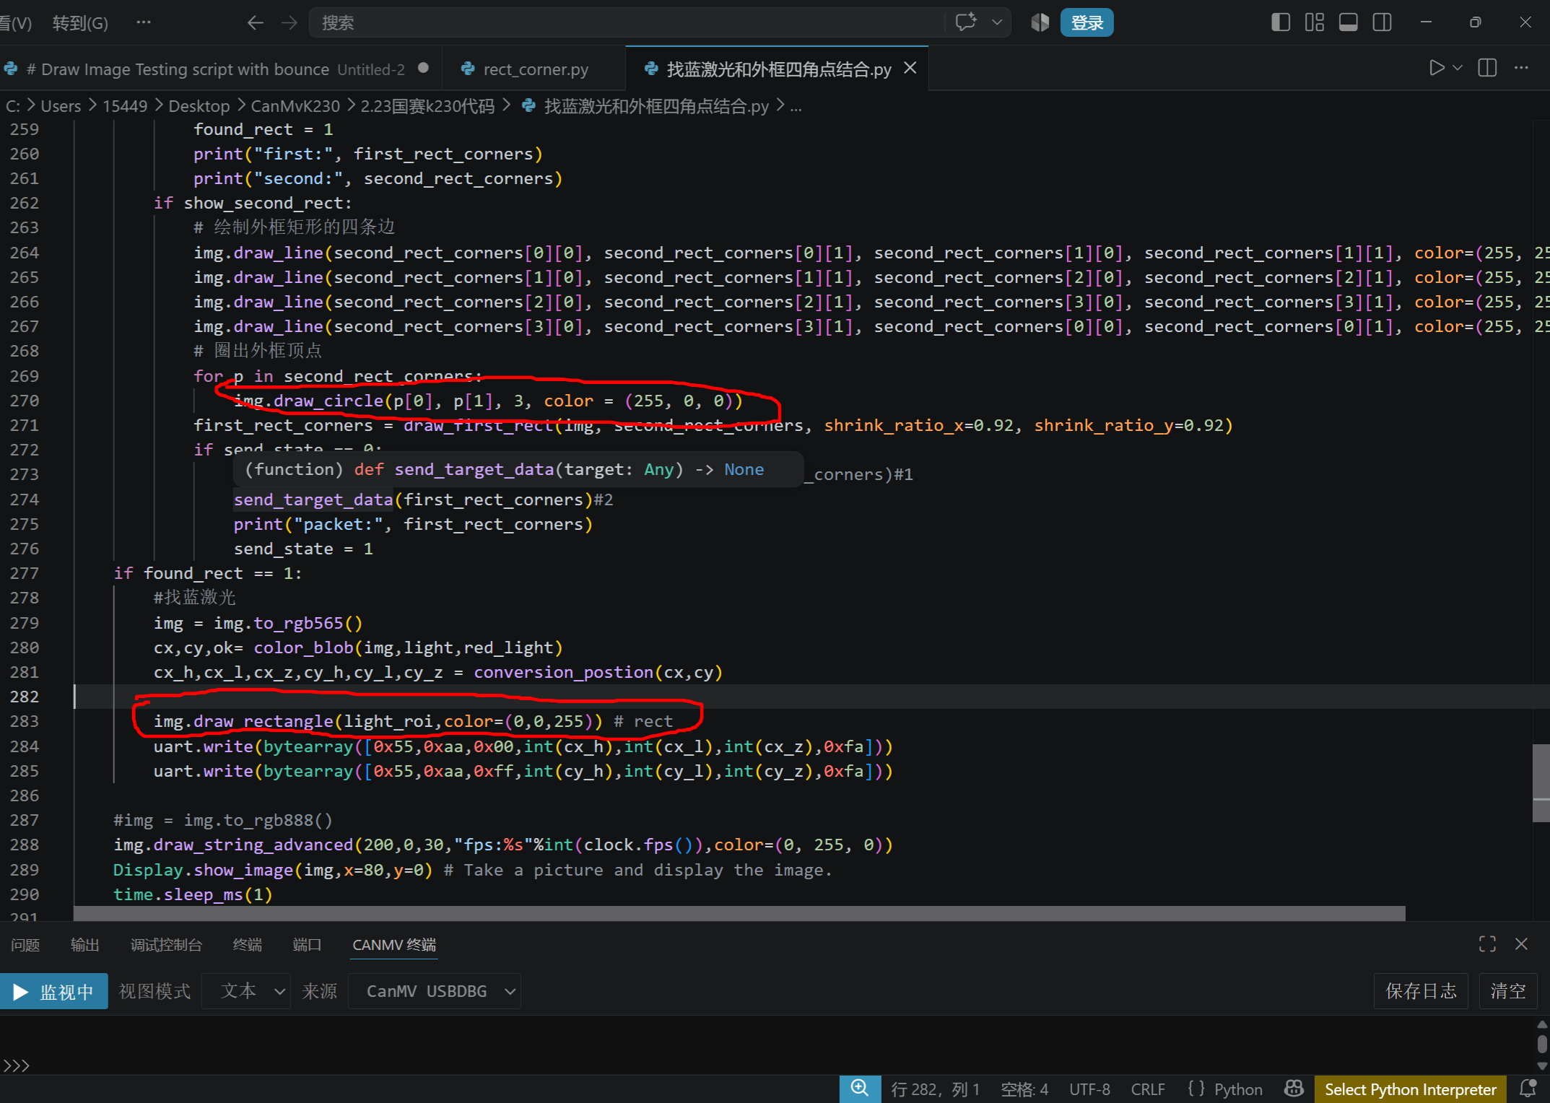
Task: Open the Copilot status bar icon
Action: 1294,1089
